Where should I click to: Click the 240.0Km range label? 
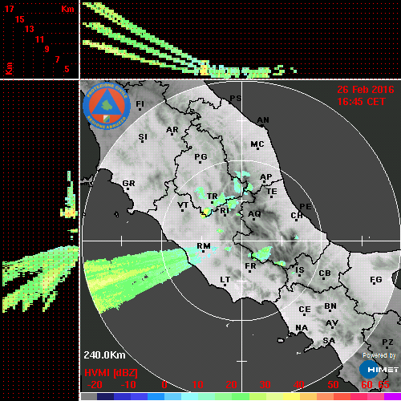pos(104,355)
